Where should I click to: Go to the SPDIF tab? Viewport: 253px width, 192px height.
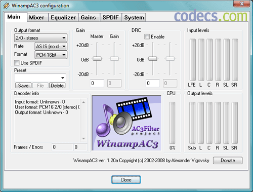click(110, 18)
